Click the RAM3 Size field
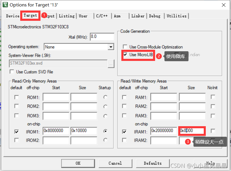Viewport: 231px width, 171px height. [x=192, y=116]
